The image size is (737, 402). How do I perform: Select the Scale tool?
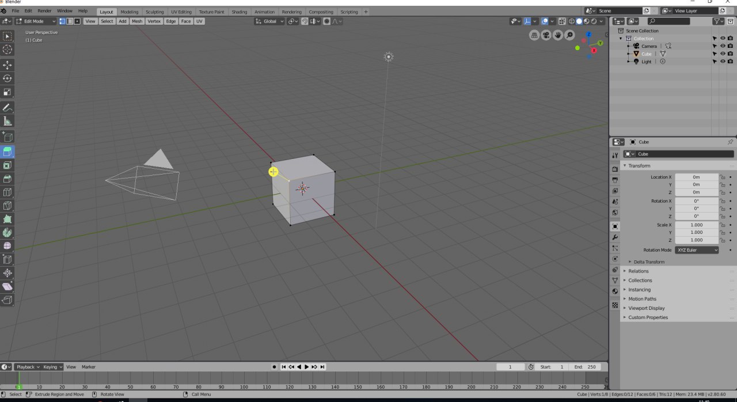click(x=7, y=92)
